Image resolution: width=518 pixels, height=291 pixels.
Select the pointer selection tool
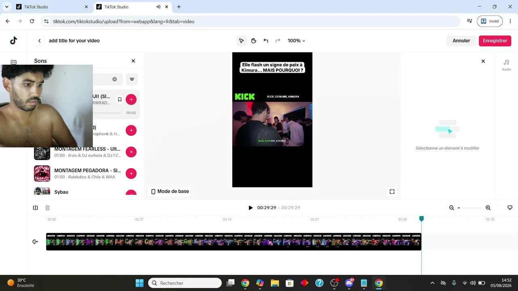[x=242, y=41]
